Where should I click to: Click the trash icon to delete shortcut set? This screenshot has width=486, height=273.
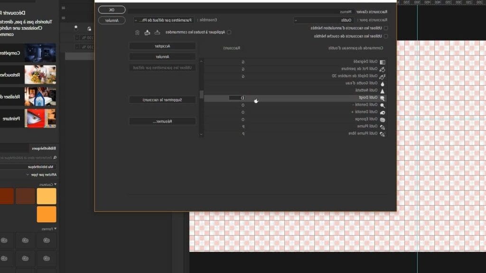[137, 32]
